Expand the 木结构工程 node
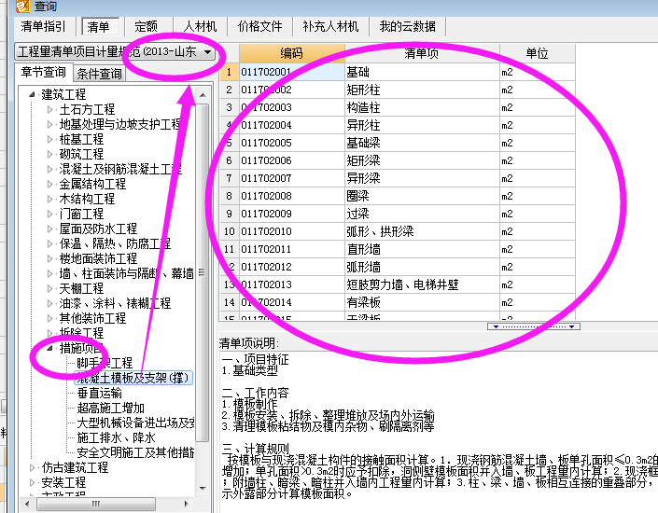This screenshot has width=658, height=513. point(50,200)
